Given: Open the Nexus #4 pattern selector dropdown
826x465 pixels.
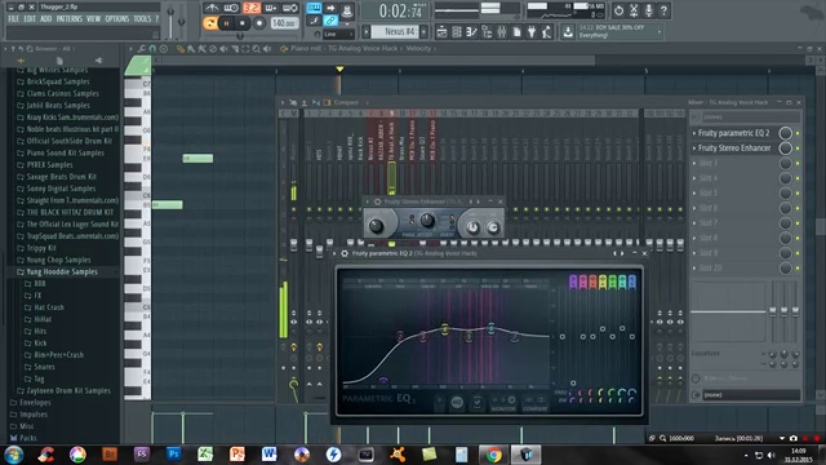Looking at the screenshot, I should point(396,31).
